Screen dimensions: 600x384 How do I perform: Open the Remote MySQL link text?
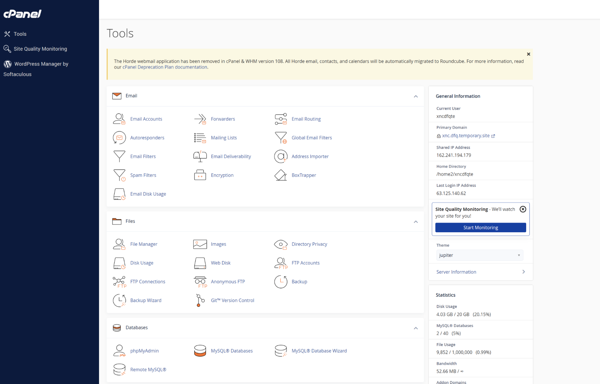pos(148,370)
